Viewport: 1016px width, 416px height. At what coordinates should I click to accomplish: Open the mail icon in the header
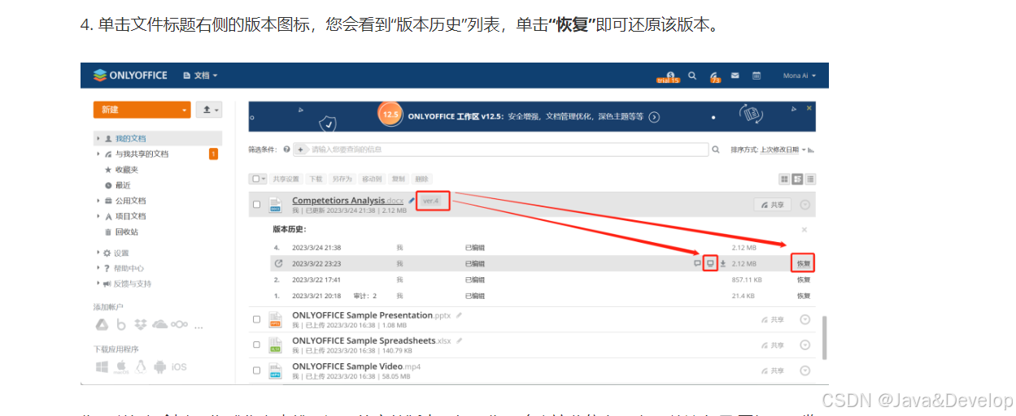tap(735, 76)
